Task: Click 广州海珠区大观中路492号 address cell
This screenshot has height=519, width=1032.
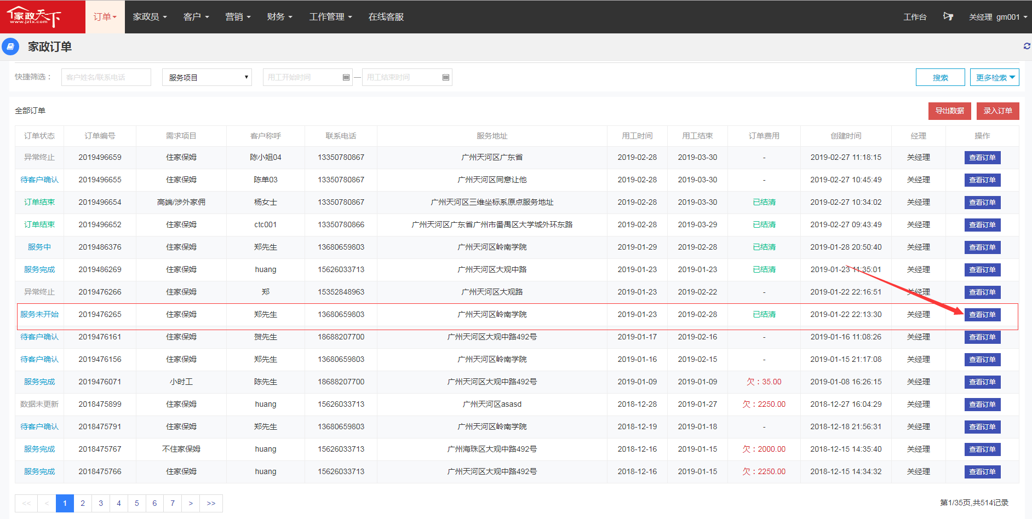Action: (x=492, y=449)
